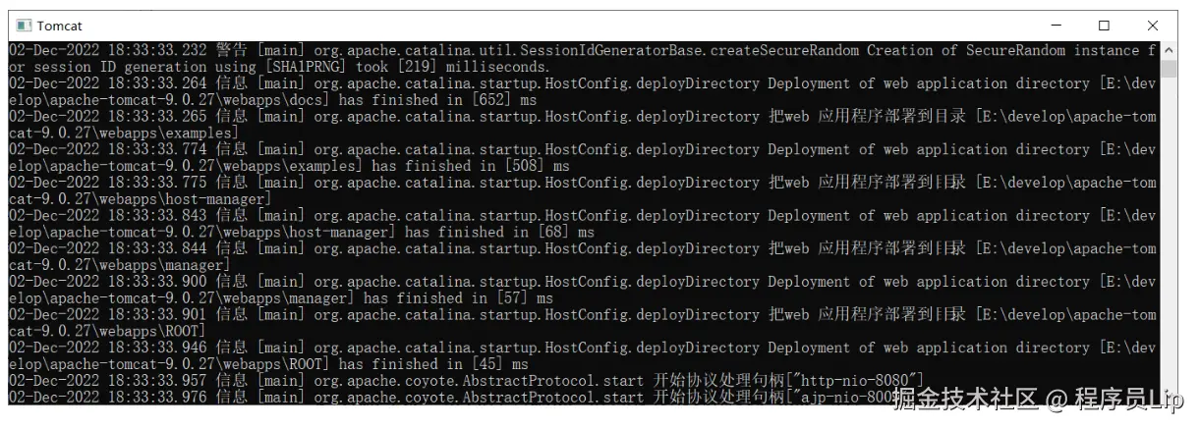
Task: Click the [57] ms manager finish time
Action: (x=510, y=297)
